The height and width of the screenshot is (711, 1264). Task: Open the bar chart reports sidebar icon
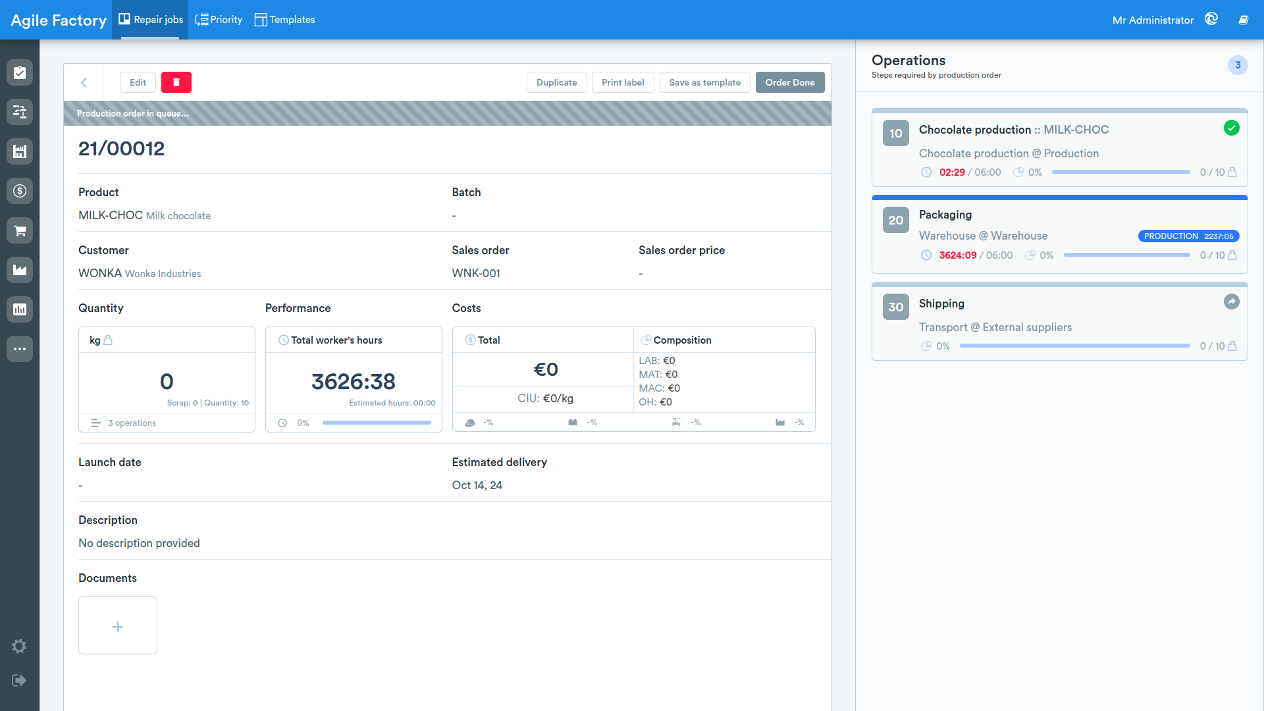[x=20, y=309]
